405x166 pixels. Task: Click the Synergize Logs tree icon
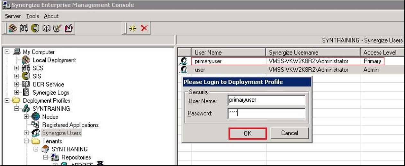pyautogui.click(x=26, y=92)
